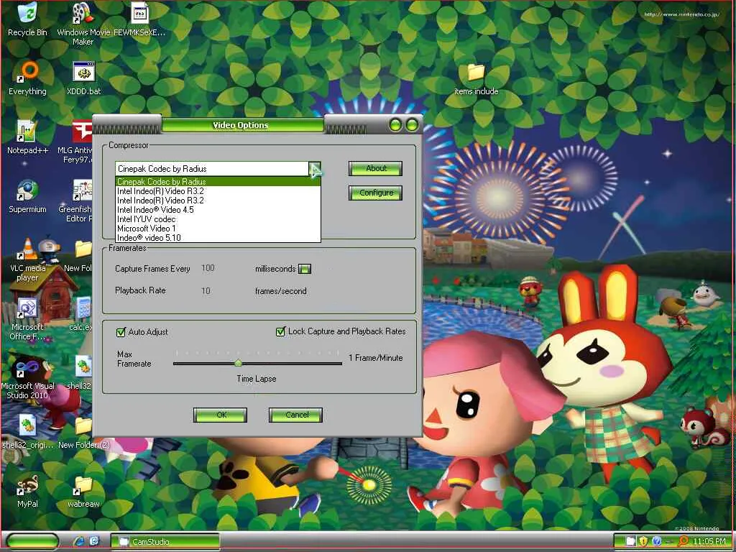The image size is (736, 552).
Task: Toggle the Auto Adjust checkbox
Action: click(x=121, y=332)
